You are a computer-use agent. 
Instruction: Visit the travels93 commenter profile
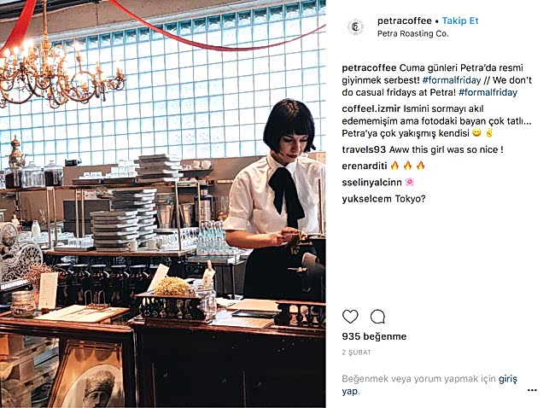pos(364,149)
